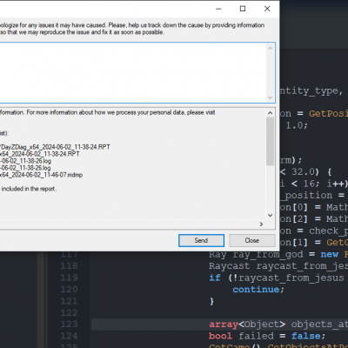Click line number 118 in the editor gutter
This screenshot has height=348, width=348.
tap(69, 265)
